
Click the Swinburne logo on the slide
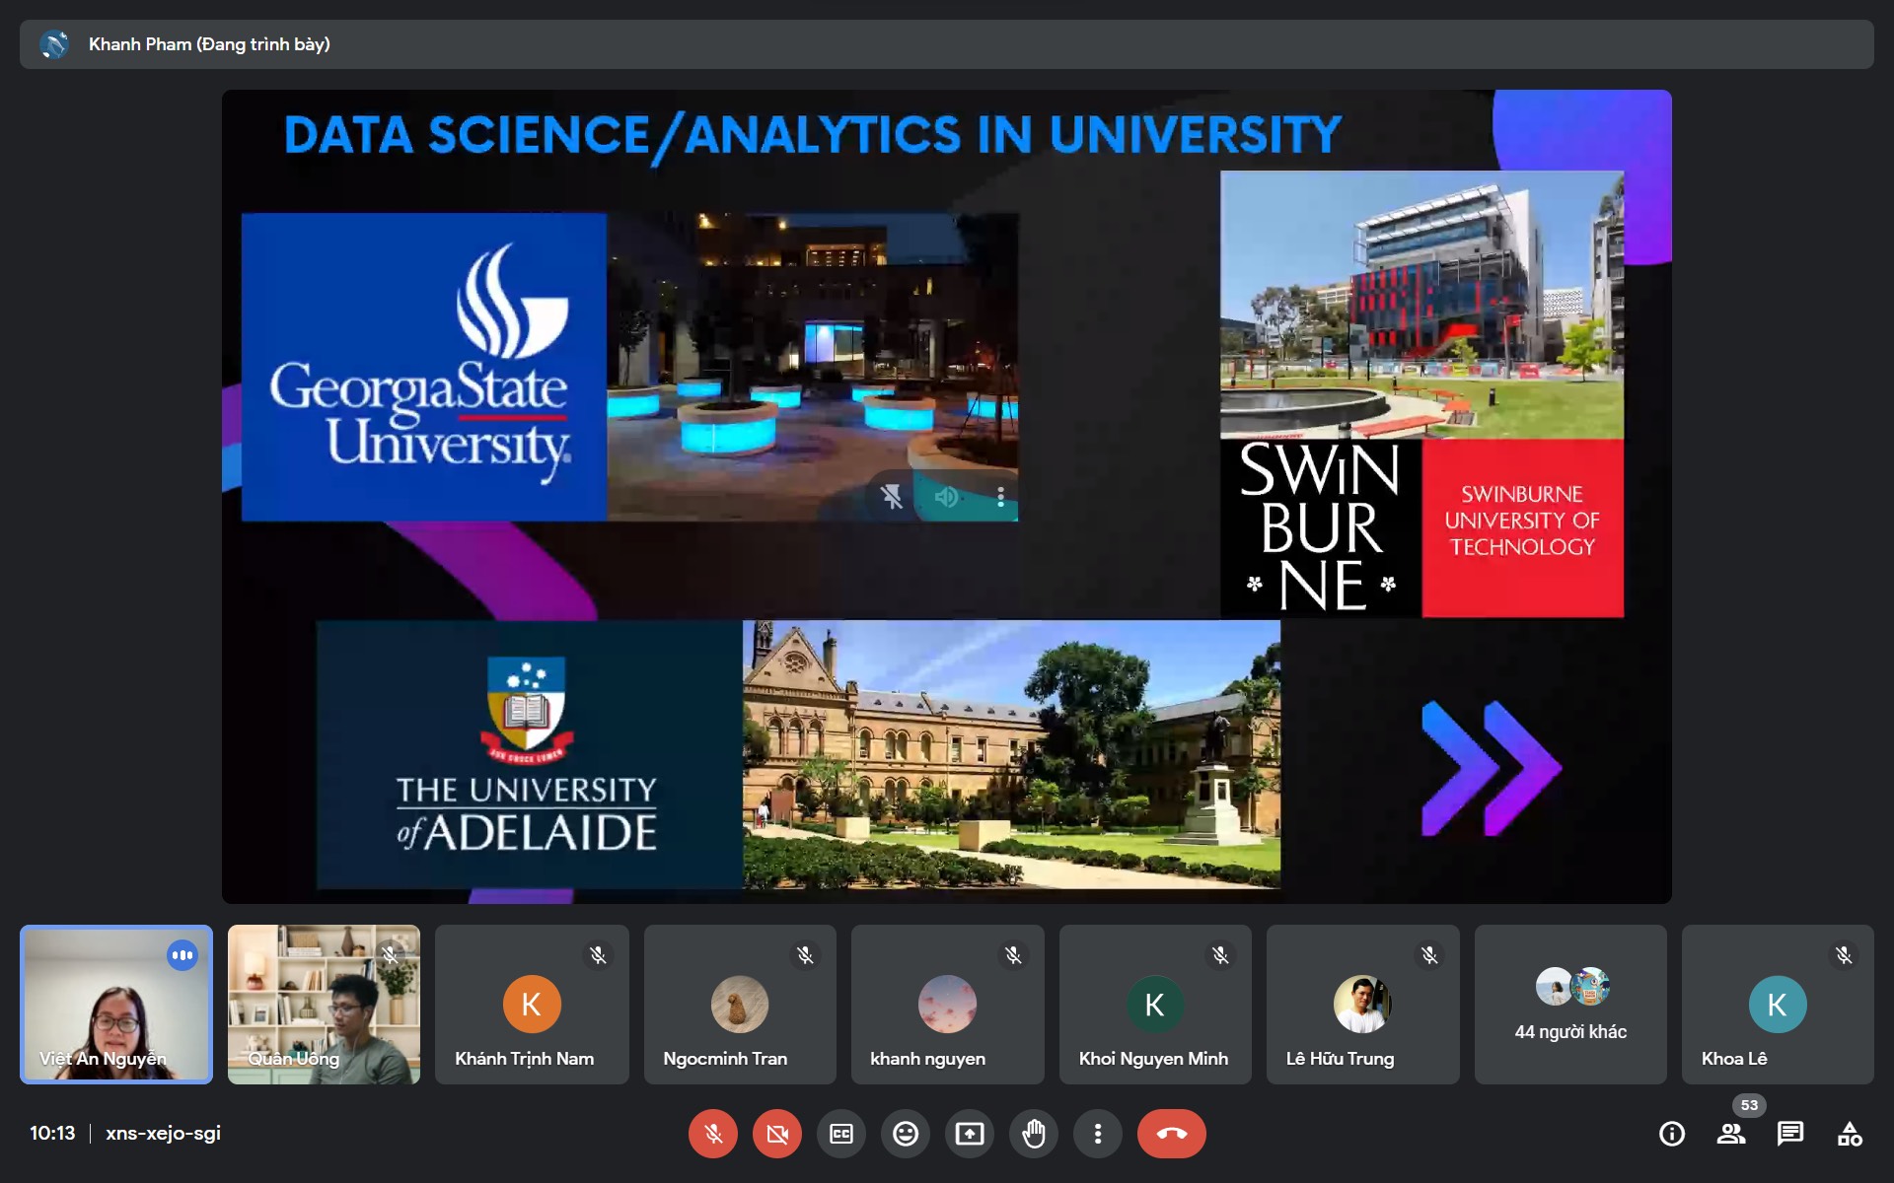(1320, 527)
